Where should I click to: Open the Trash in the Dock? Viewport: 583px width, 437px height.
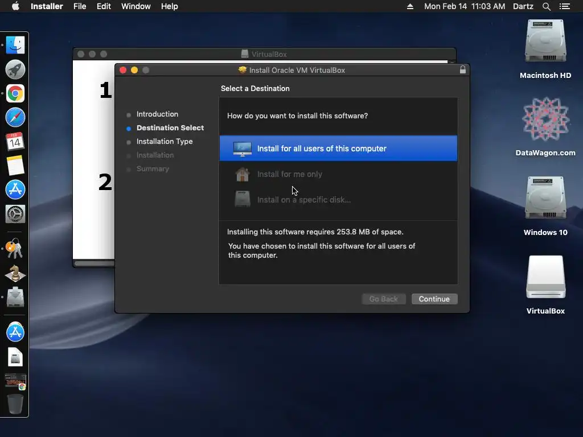click(x=15, y=404)
